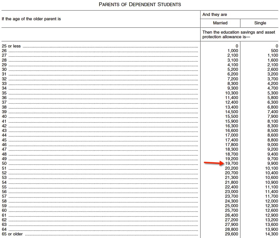Click the married value 0 for 25 or less
Image resolution: width=279 pixels, height=238 pixels.
point(237,46)
